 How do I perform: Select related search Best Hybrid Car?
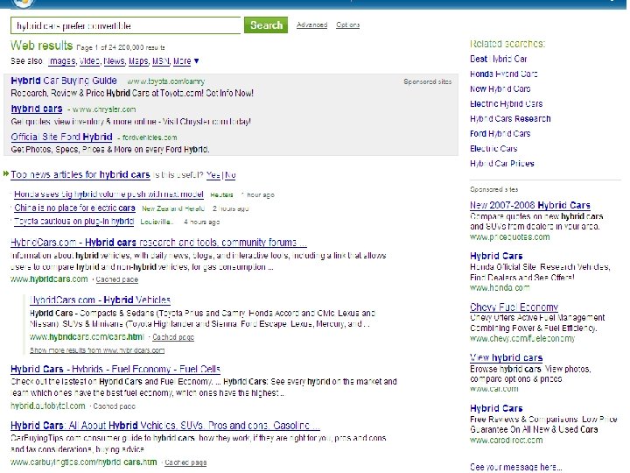click(x=498, y=60)
